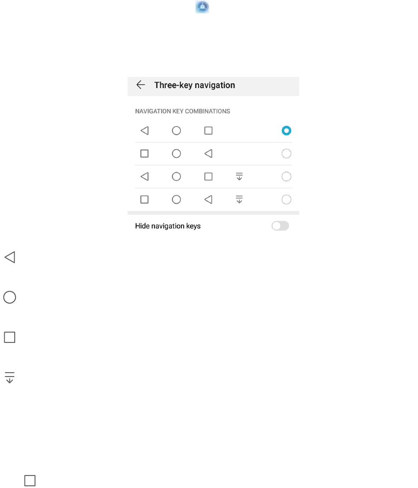Click the blue app icon at page top

(x=203, y=7)
